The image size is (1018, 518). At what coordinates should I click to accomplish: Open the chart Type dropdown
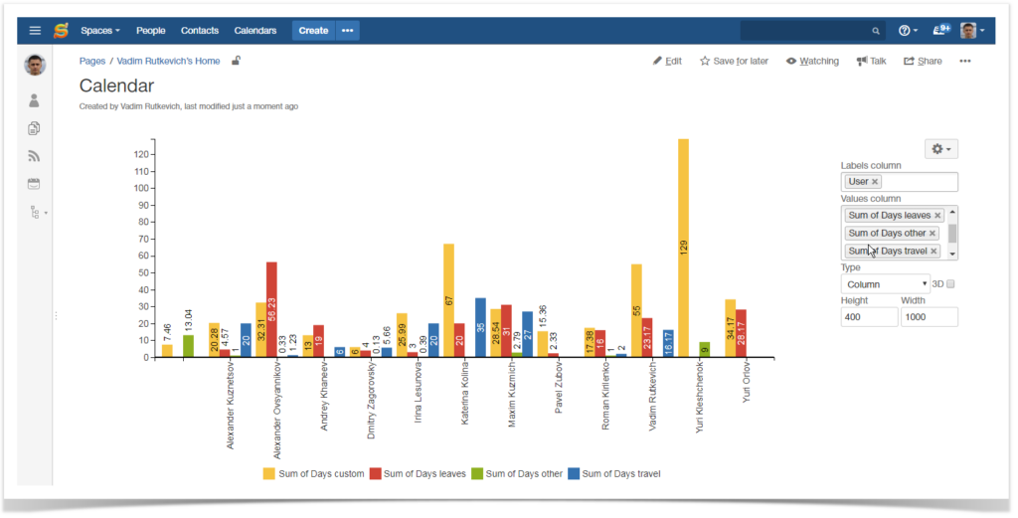(x=885, y=284)
